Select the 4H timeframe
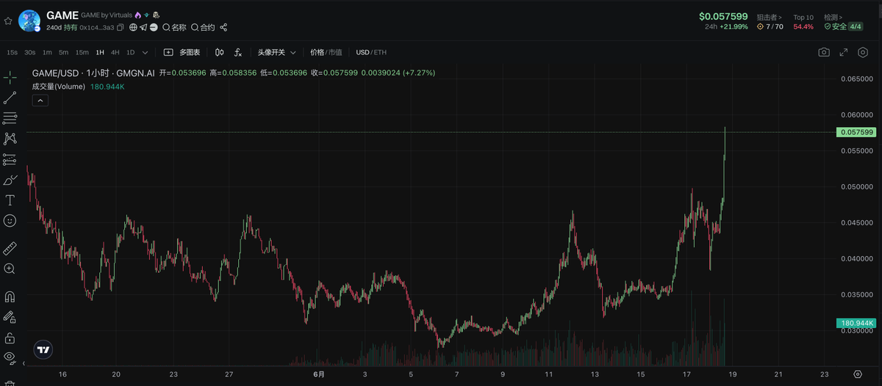The image size is (882, 386). pos(115,52)
